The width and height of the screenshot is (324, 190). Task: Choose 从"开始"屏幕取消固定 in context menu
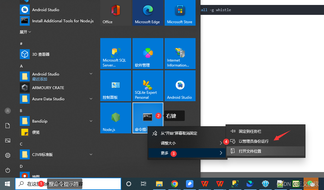click(188, 133)
